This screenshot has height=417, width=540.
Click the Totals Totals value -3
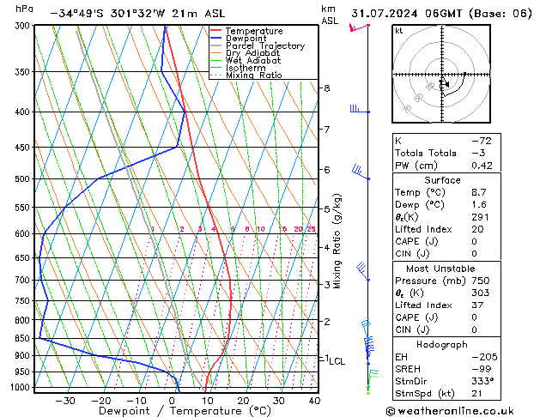(x=478, y=153)
